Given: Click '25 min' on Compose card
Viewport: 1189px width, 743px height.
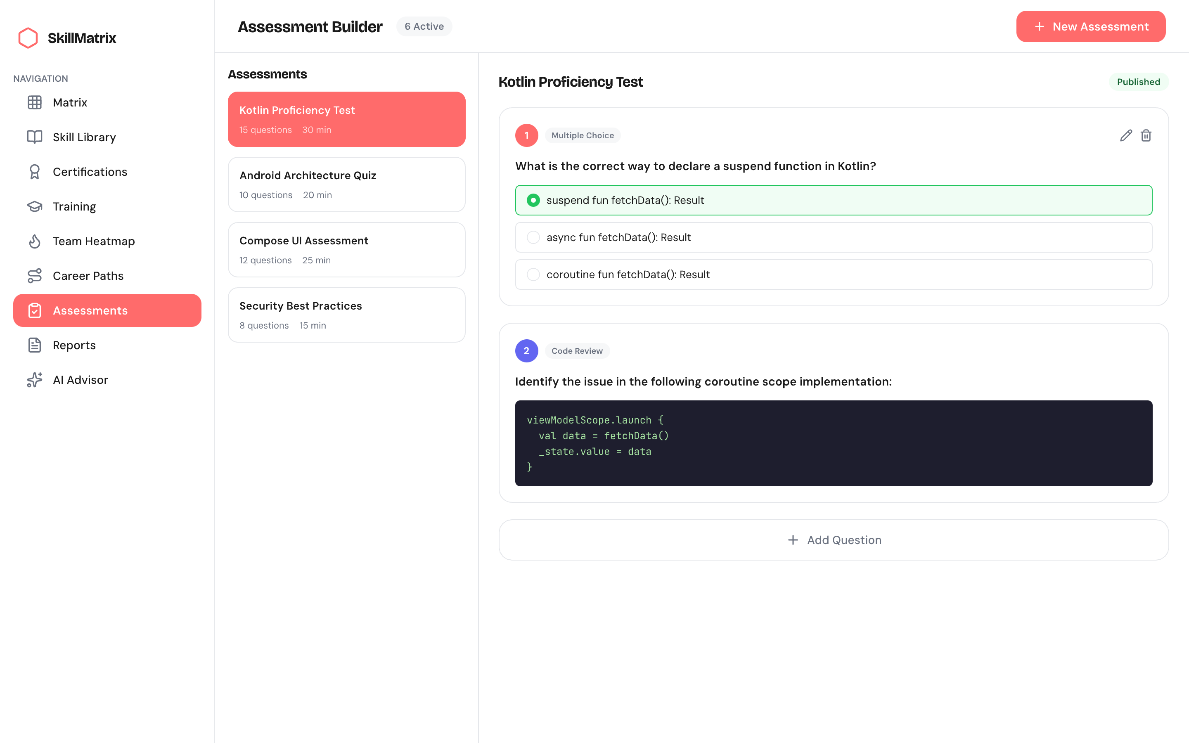Looking at the screenshot, I should tap(316, 260).
